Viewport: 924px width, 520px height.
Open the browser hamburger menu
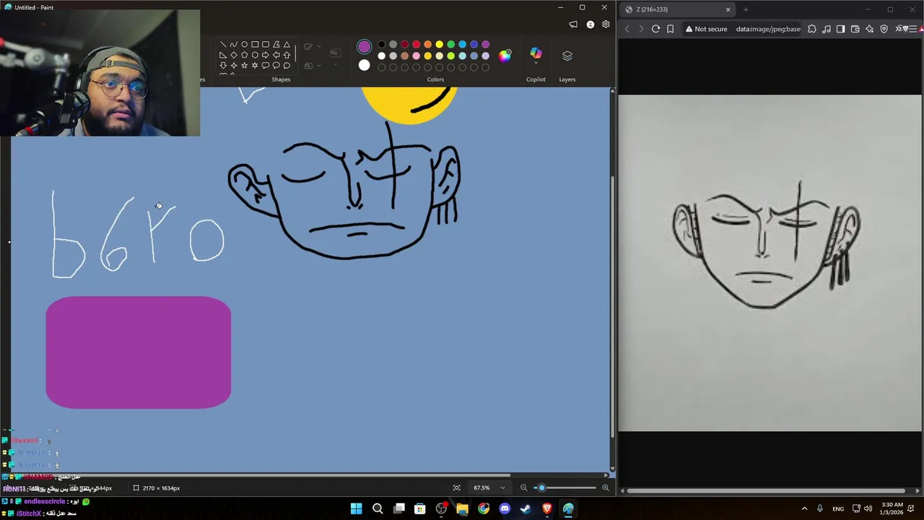[x=915, y=29]
